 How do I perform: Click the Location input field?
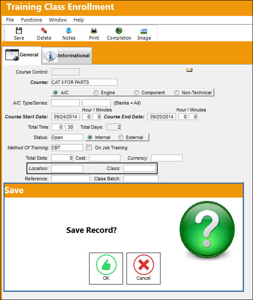pyautogui.click(x=67, y=169)
